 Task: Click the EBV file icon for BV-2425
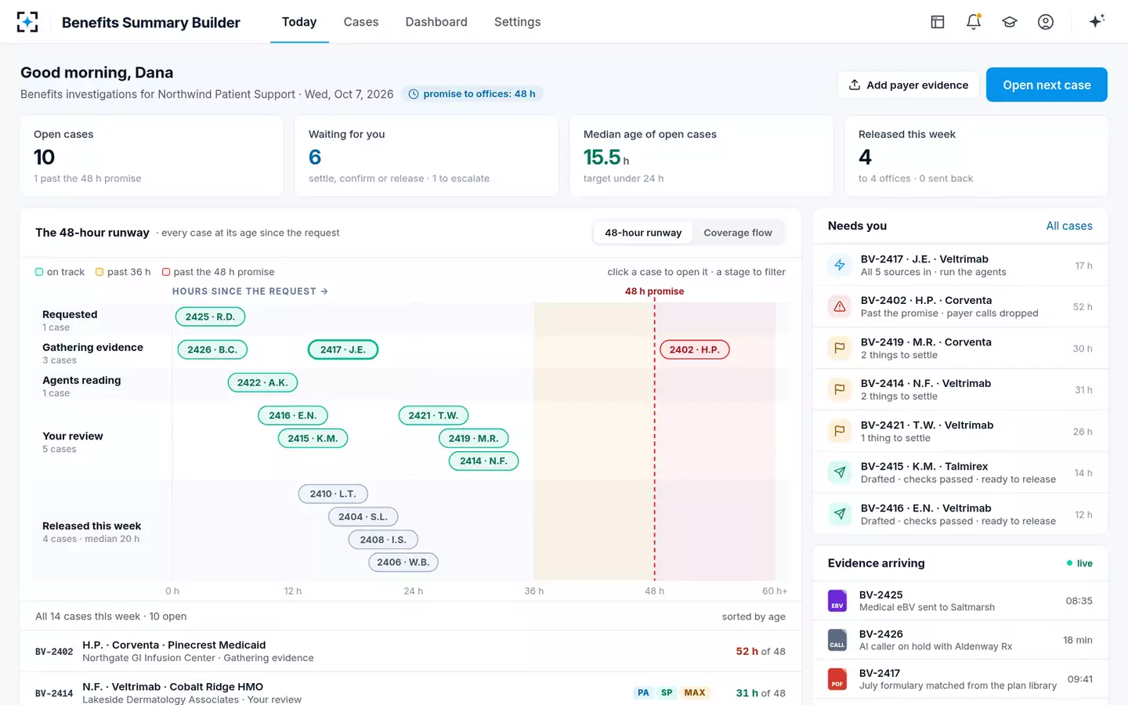click(837, 601)
